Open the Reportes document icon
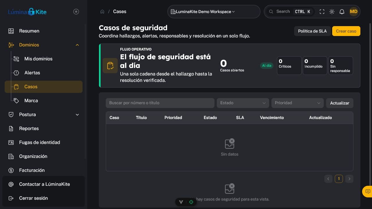Viewport: 372px width, 209px height. (11, 129)
